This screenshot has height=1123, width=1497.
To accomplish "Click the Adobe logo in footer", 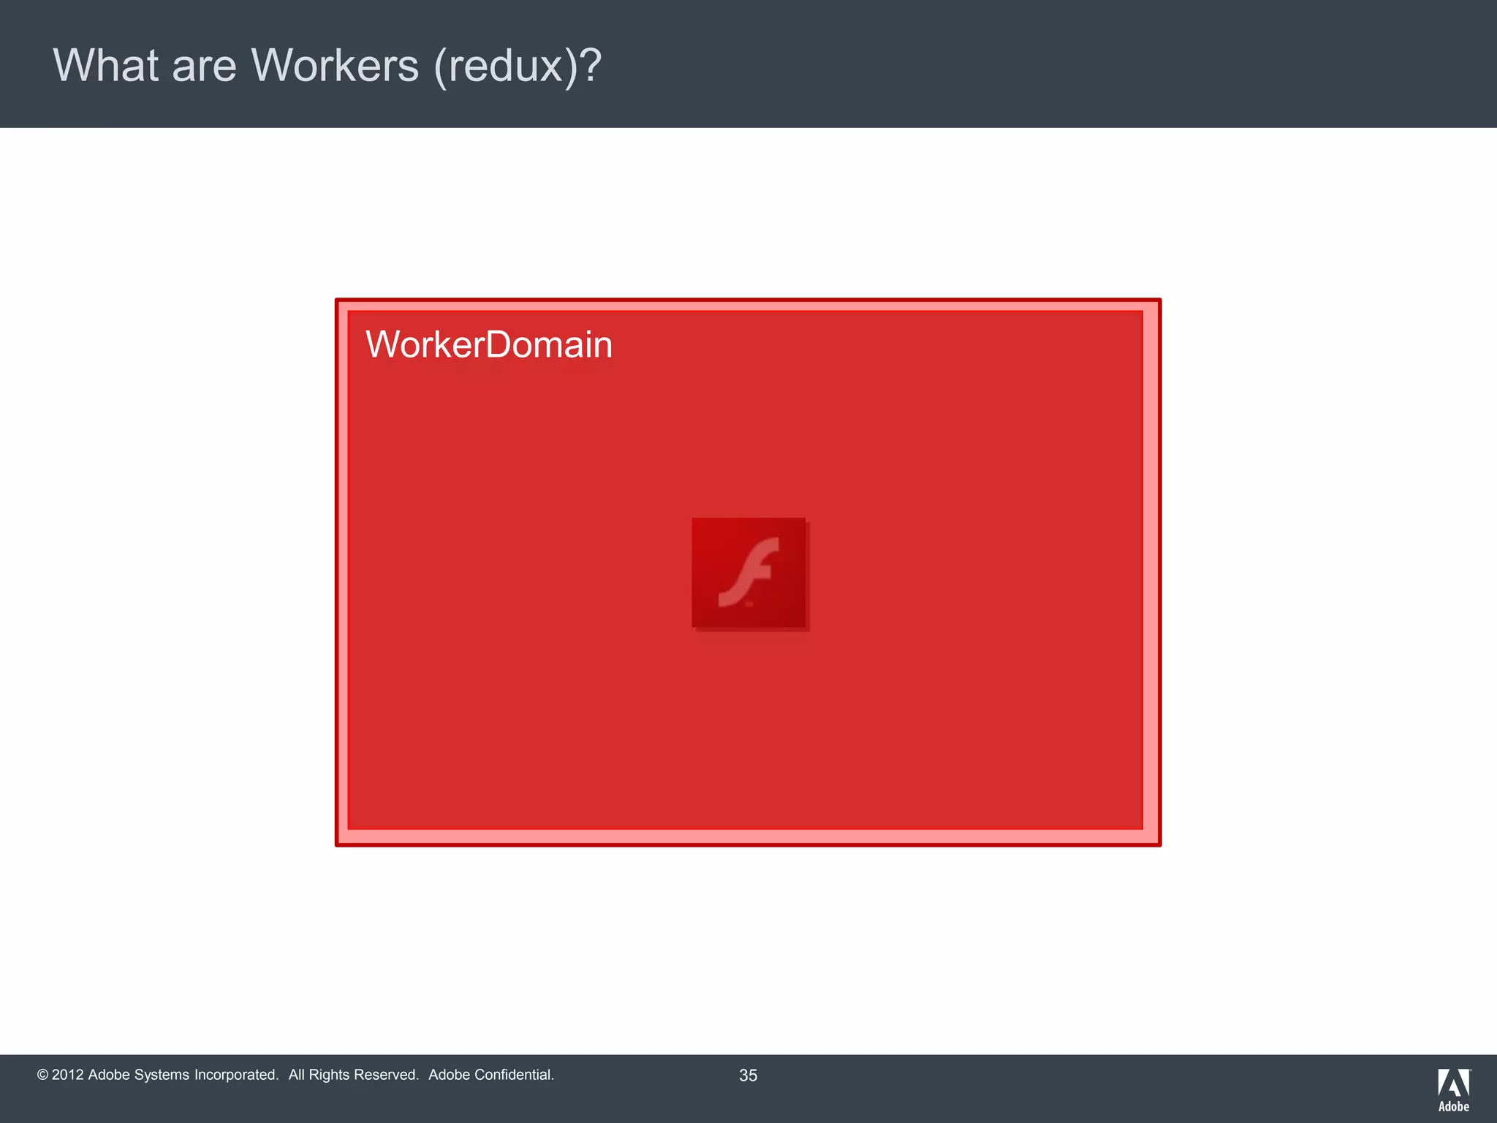I will (1454, 1090).
